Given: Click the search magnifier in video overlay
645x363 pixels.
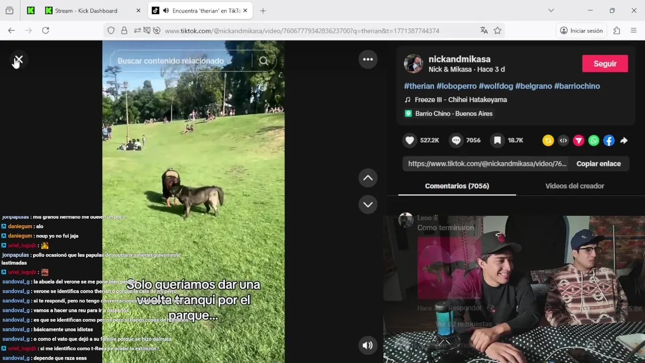Looking at the screenshot, I should click(264, 61).
